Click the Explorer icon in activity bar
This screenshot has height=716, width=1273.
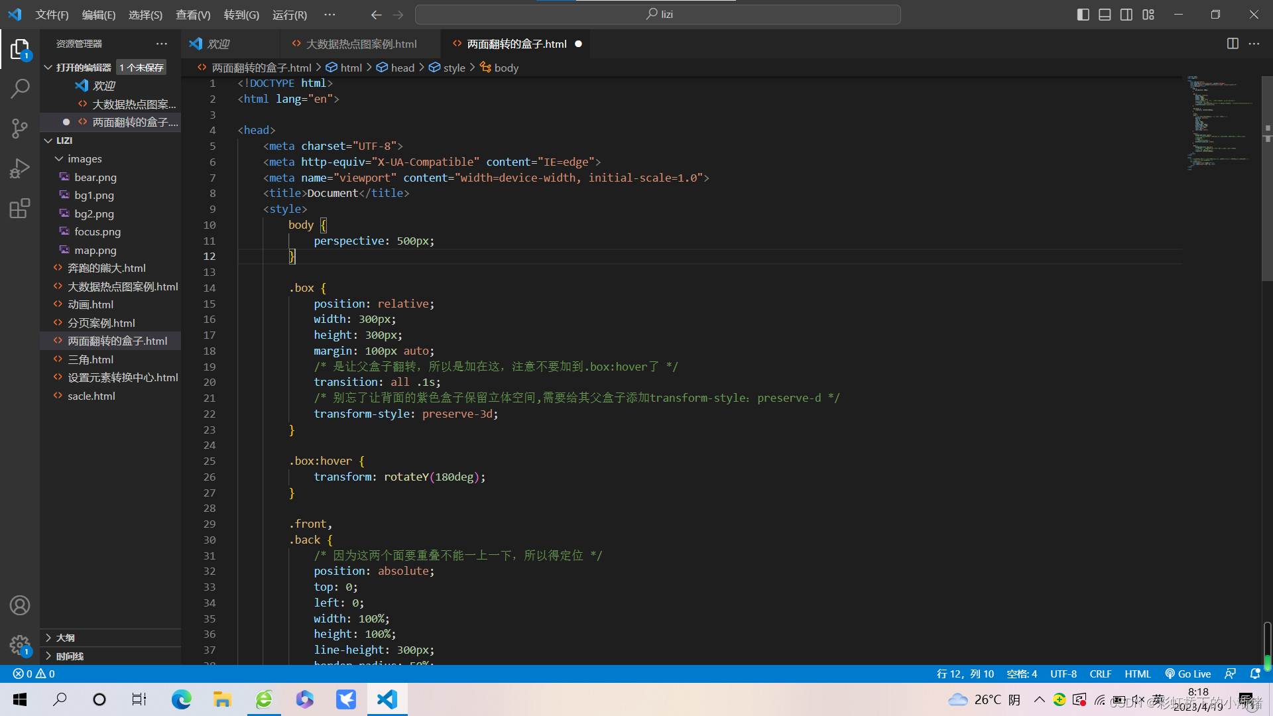19,50
